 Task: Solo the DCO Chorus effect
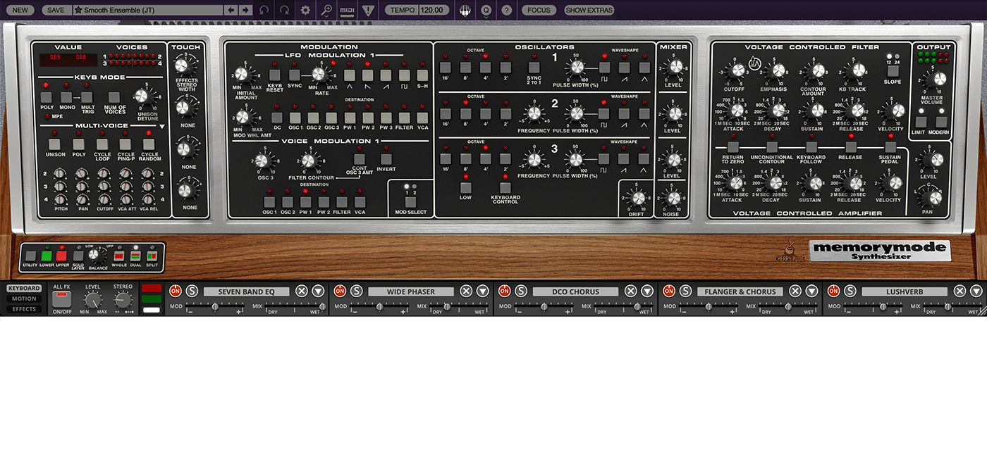521,291
